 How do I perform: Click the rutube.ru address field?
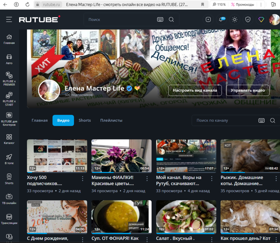click(x=52, y=5)
